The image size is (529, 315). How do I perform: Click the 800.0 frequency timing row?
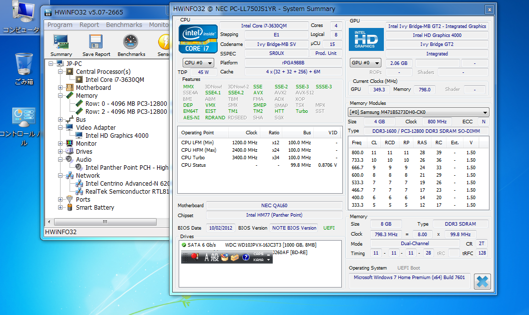418,152
